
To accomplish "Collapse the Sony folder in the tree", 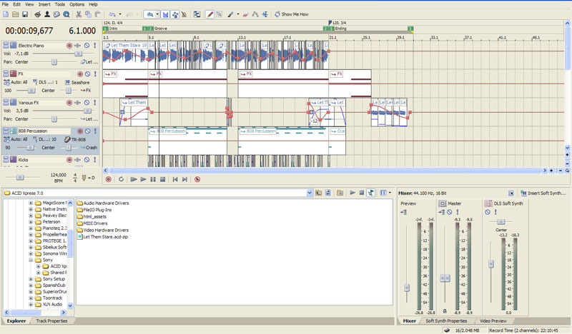I will (31, 260).
